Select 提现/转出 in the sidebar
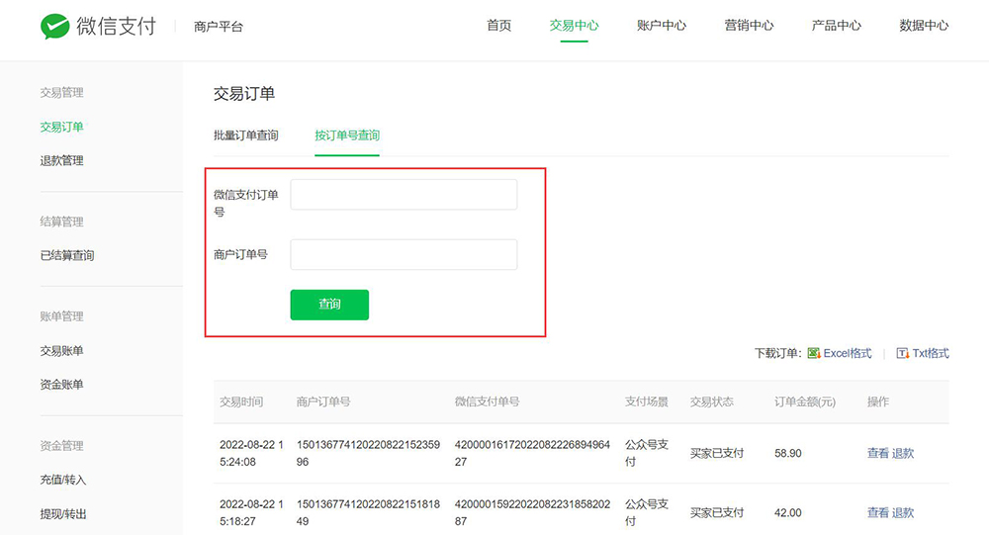This screenshot has width=989, height=535. 63,513
